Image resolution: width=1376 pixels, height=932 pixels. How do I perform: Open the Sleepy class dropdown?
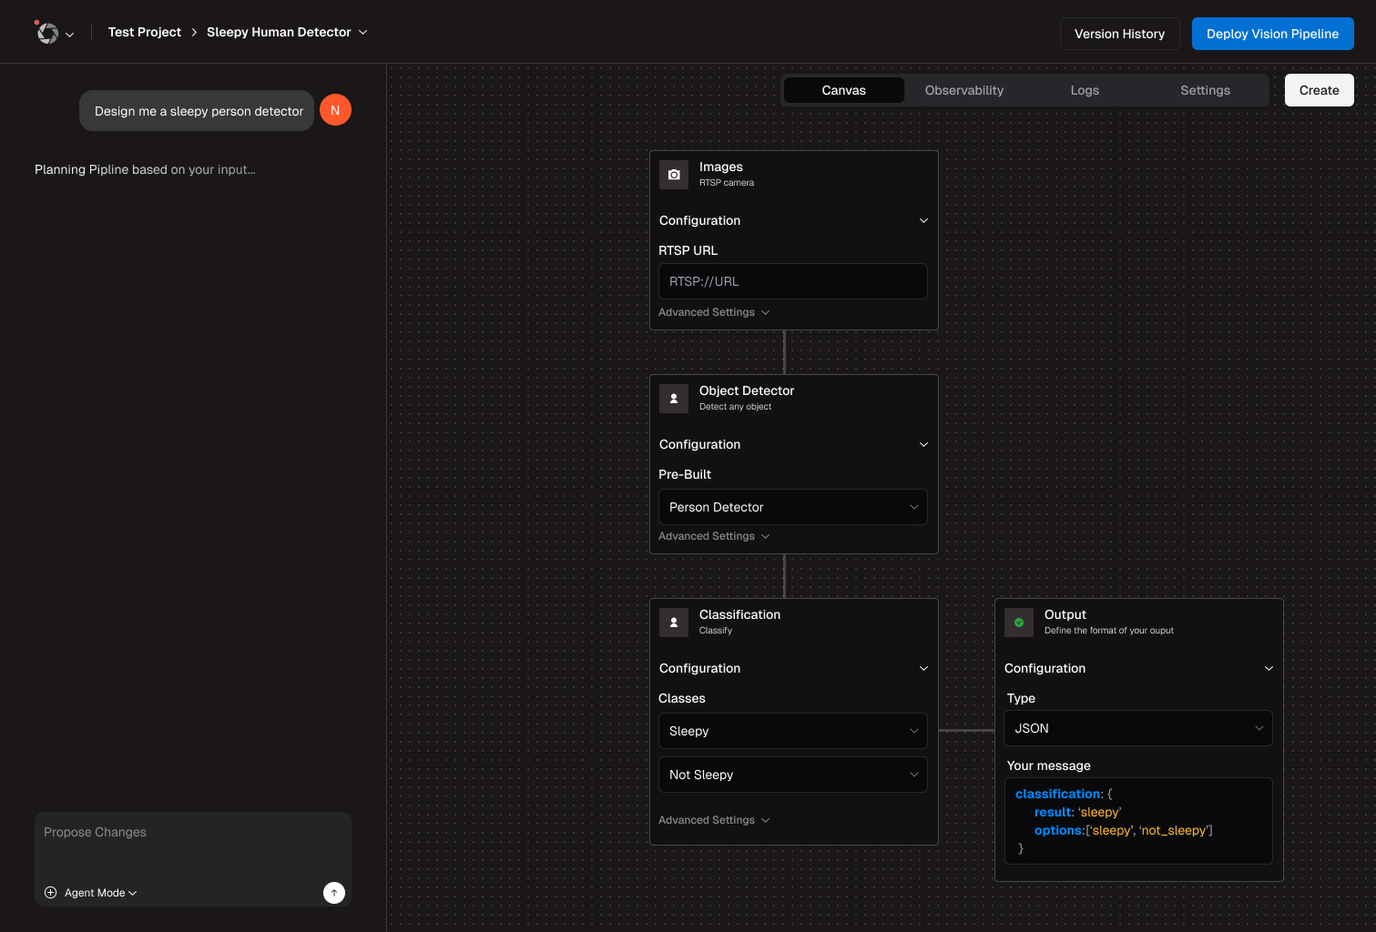792,731
